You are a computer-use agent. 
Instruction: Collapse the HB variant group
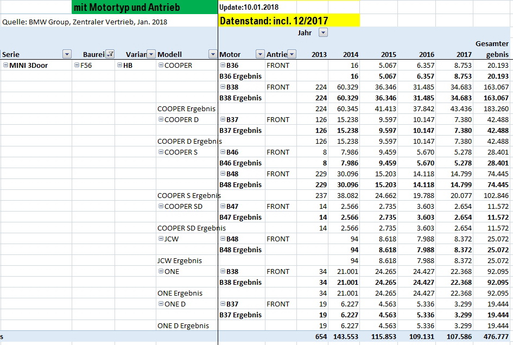(120, 65)
